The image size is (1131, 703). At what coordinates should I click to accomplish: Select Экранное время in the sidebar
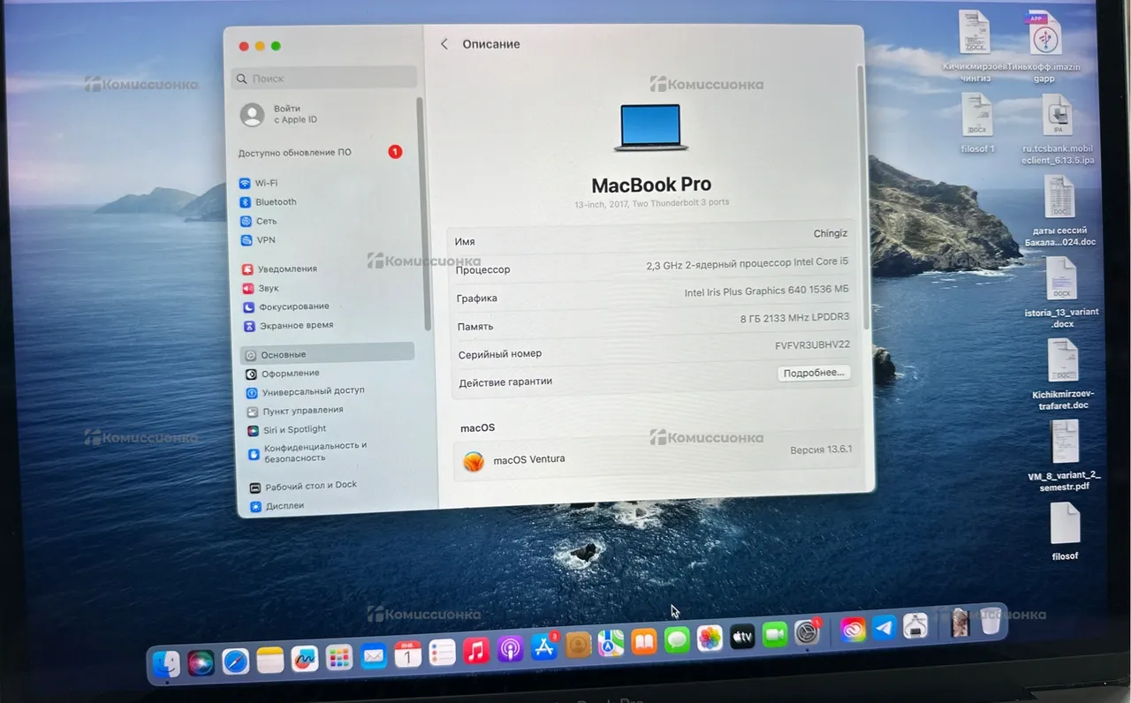pyautogui.click(x=295, y=325)
